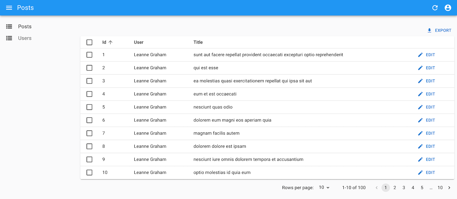Click the list icon beside Users
This screenshot has width=457, height=199.
(9, 38)
